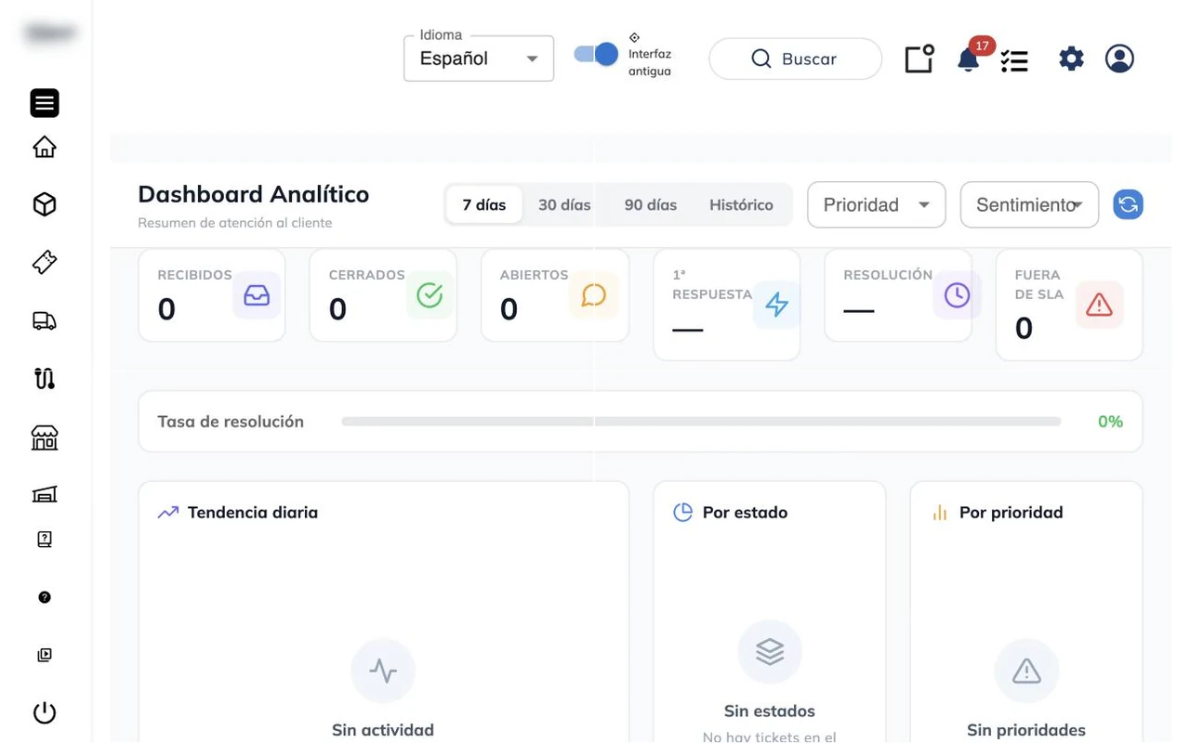Click the warning triangle on Fuera de SLA card
The image size is (1190, 743).
[x=1099, y=305]
